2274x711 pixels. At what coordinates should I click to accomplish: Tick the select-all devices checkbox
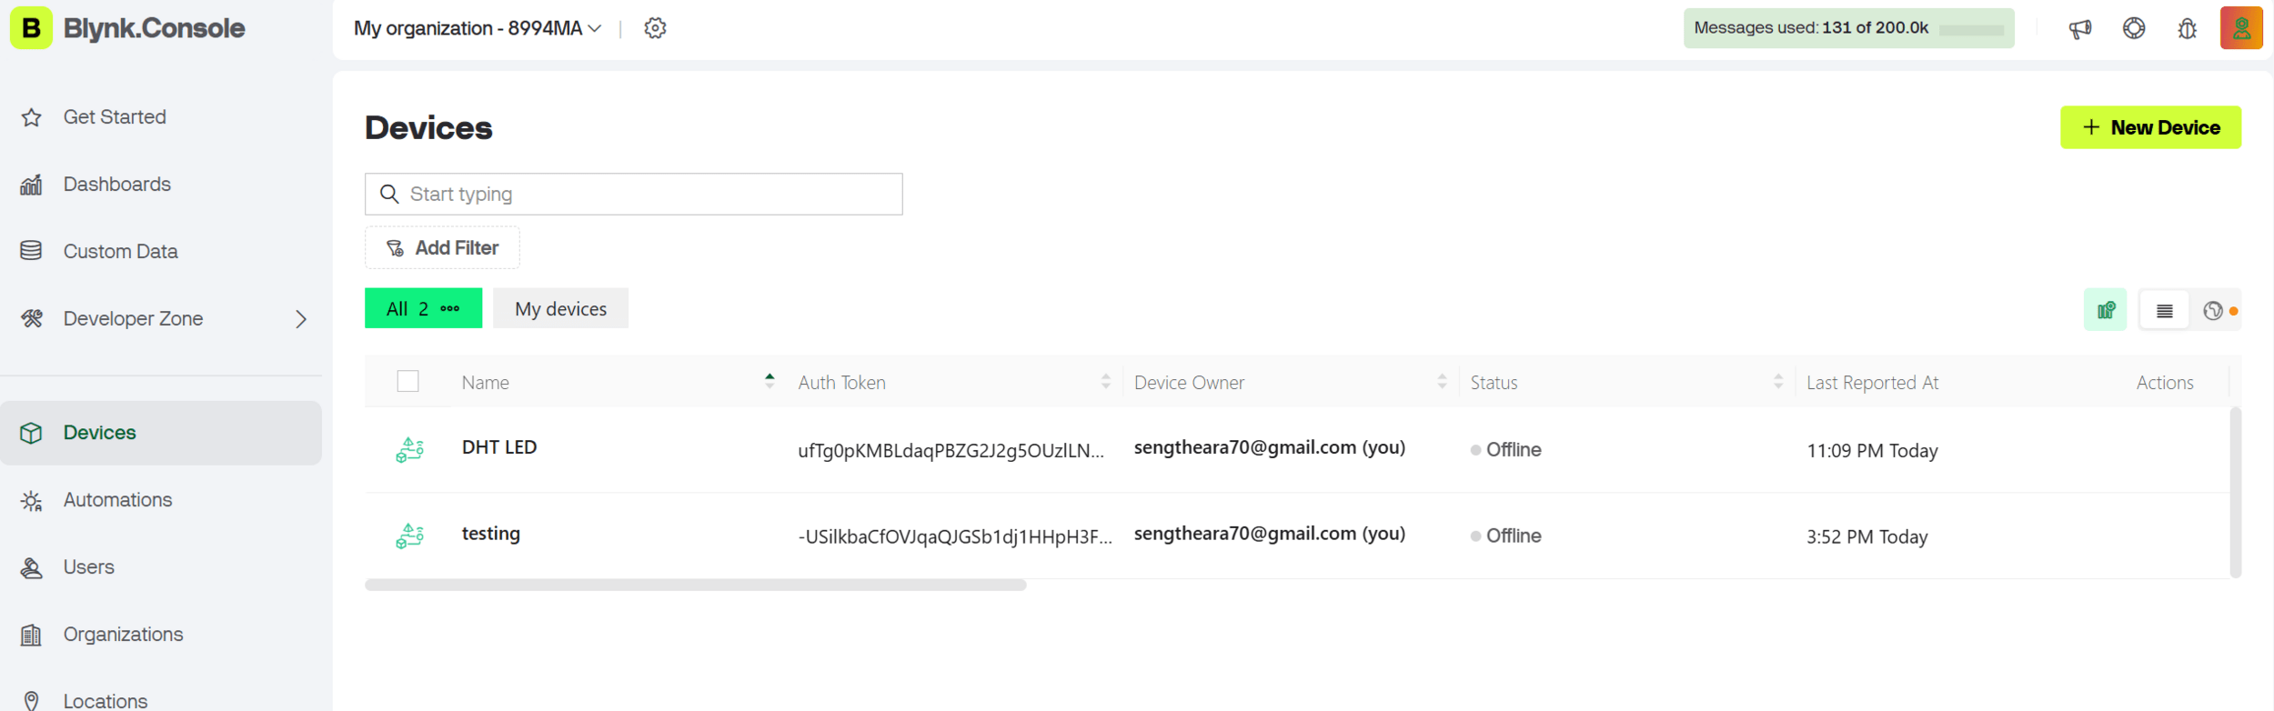(408, 381)
